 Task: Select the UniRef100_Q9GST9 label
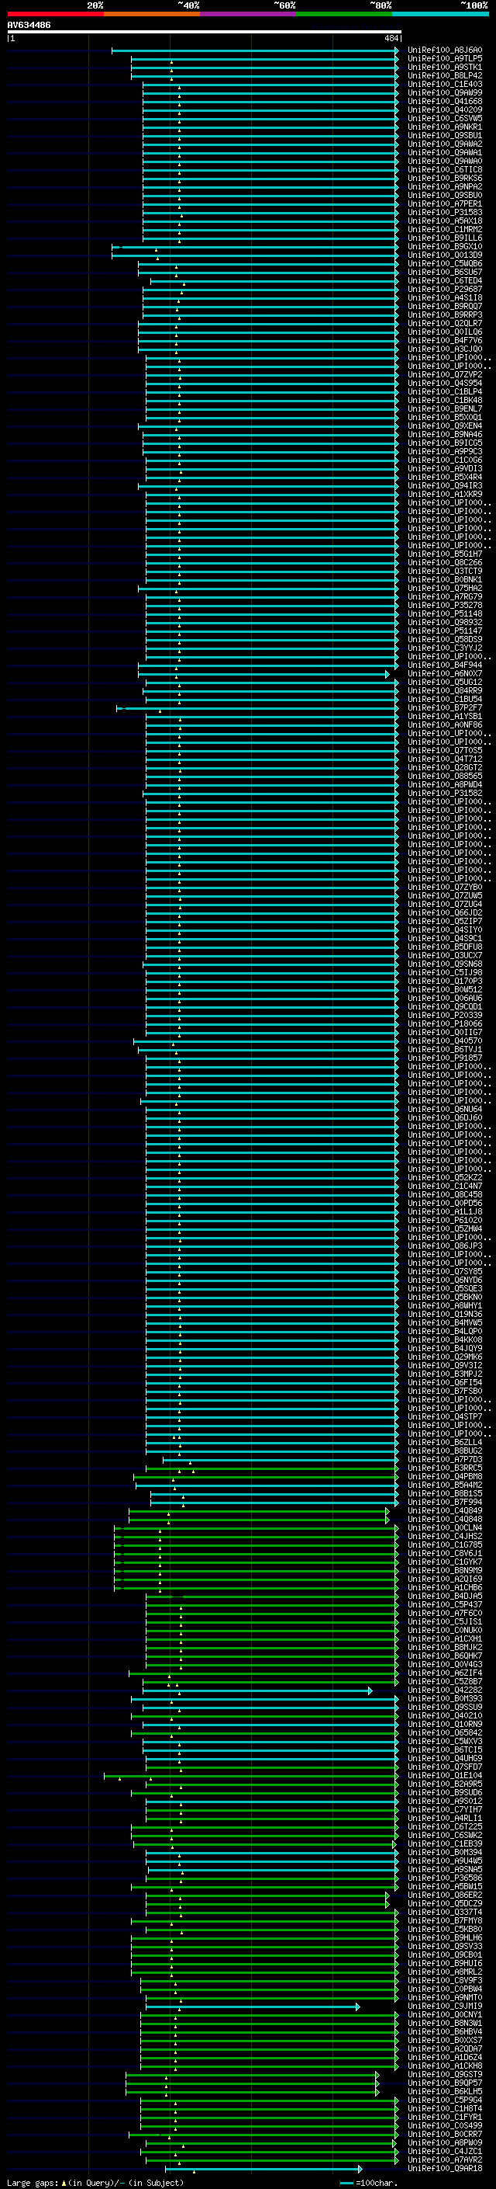[445, 2074]
